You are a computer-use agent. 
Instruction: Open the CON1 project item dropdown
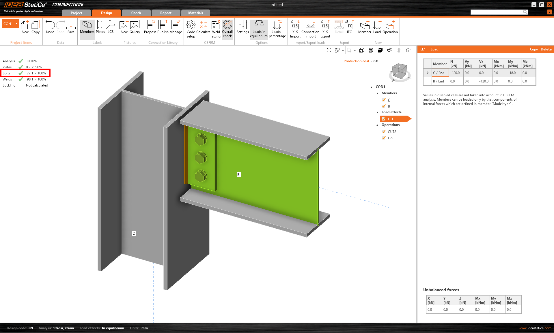tap(16, 24)
